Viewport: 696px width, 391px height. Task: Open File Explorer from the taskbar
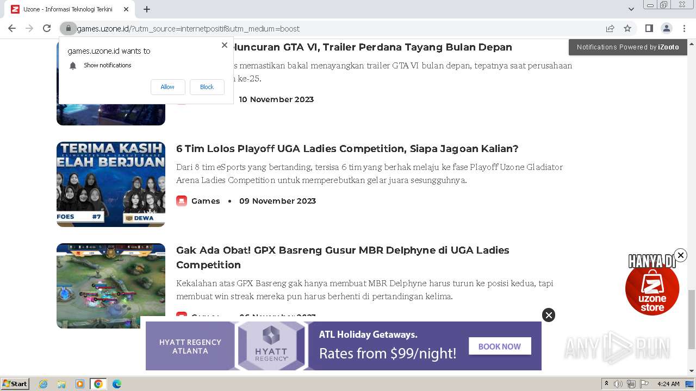click(x=61, y=384)
